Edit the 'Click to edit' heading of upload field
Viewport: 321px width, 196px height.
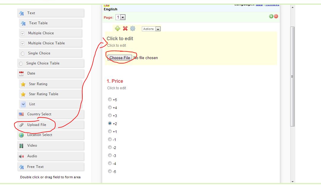click(120, 38)
